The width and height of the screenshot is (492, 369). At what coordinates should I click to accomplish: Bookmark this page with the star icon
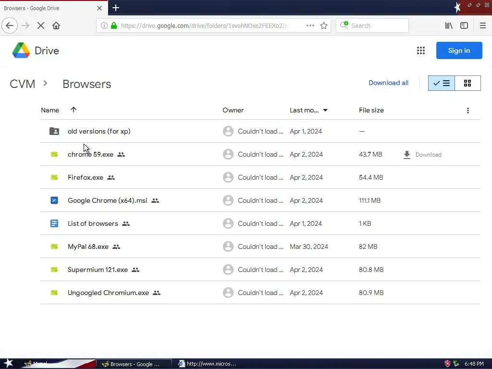(x=324, y=25)
